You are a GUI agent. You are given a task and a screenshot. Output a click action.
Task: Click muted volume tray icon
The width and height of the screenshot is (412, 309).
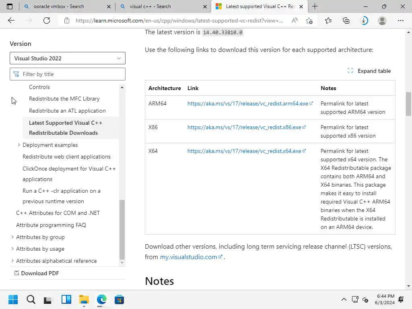(365, 299)
